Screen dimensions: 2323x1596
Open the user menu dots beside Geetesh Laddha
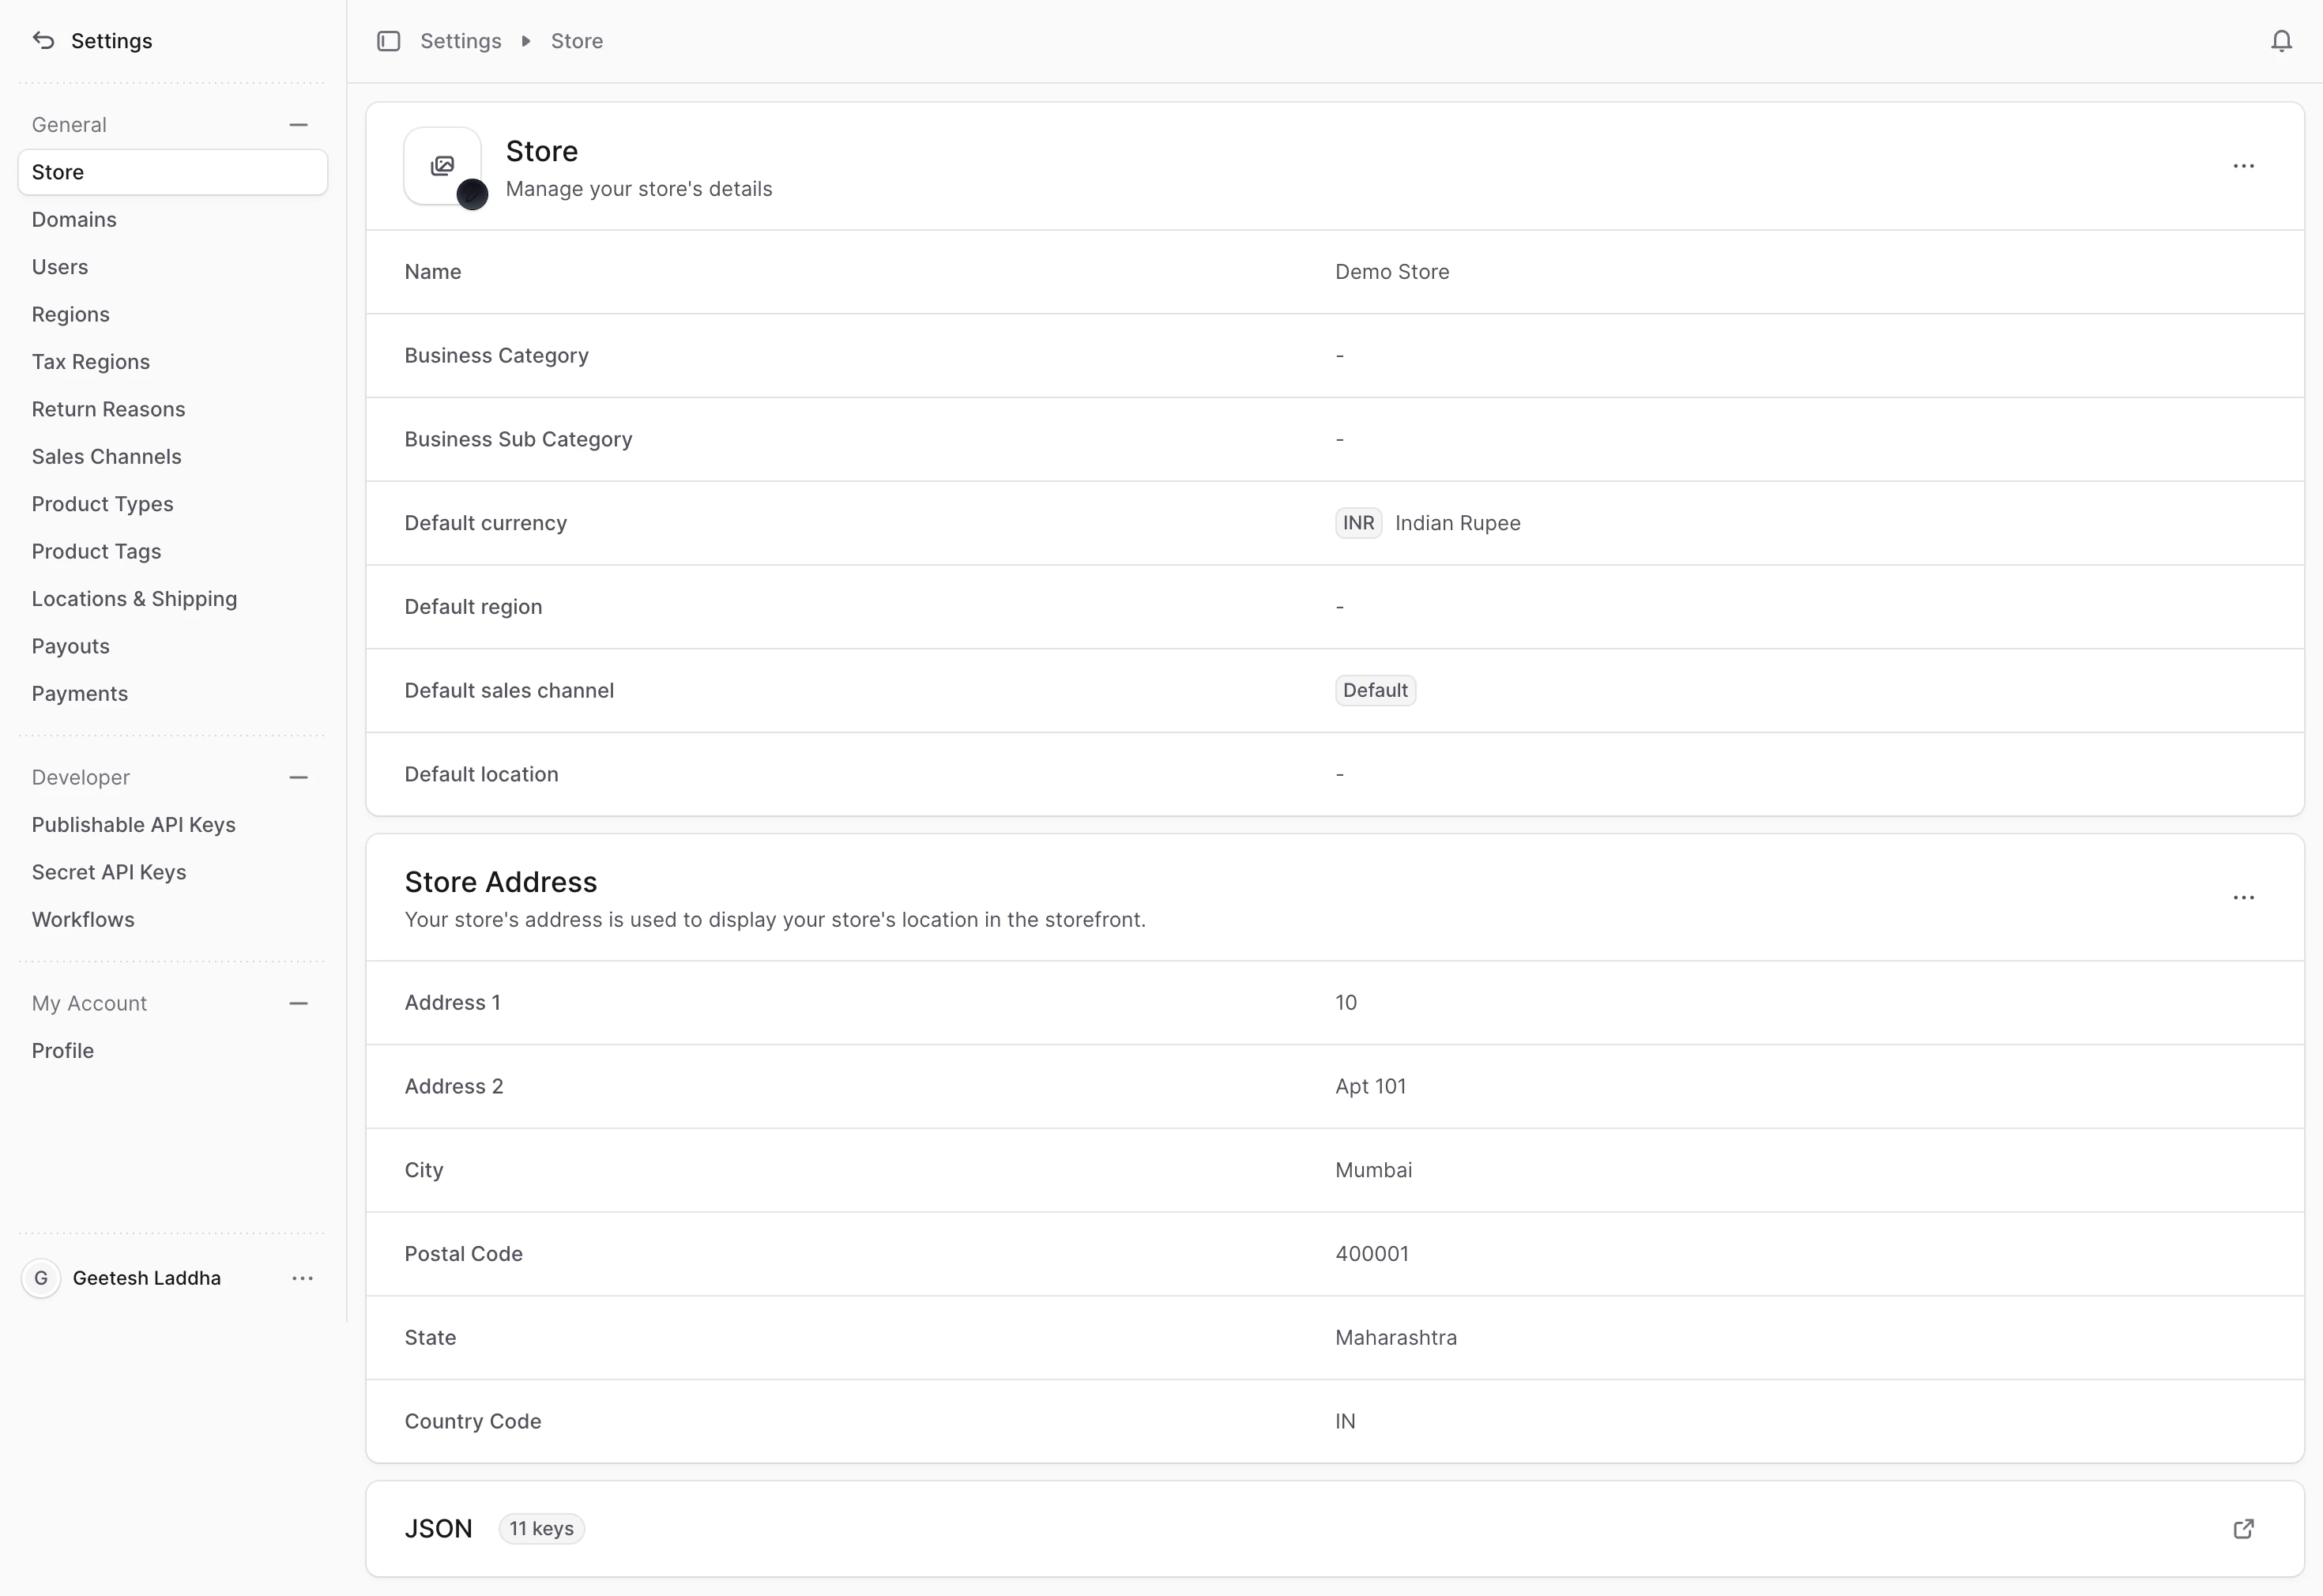302,1278
